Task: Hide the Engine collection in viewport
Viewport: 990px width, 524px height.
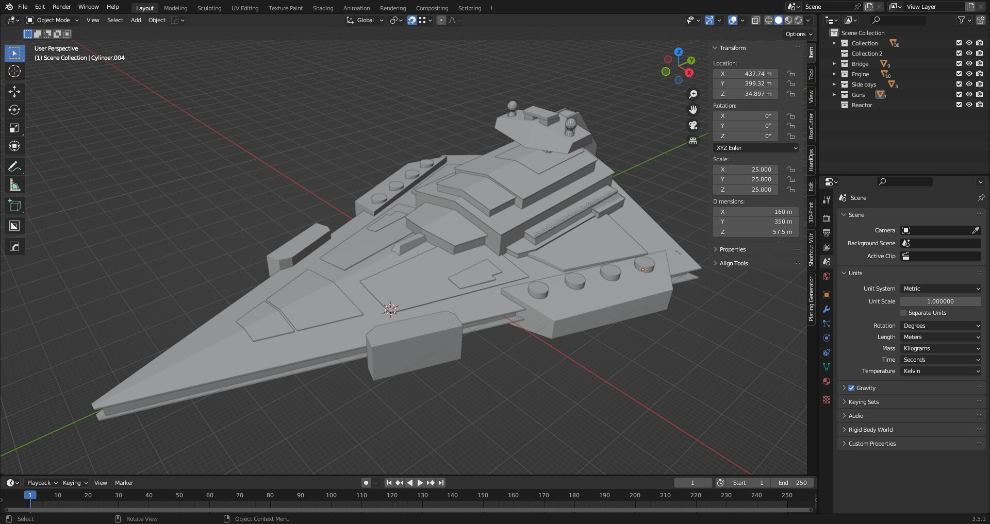Action: (x=969, y=74)
